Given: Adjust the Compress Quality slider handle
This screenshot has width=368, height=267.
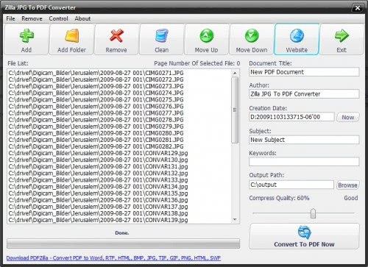Looking at the screenshot, I should (313, 213).
